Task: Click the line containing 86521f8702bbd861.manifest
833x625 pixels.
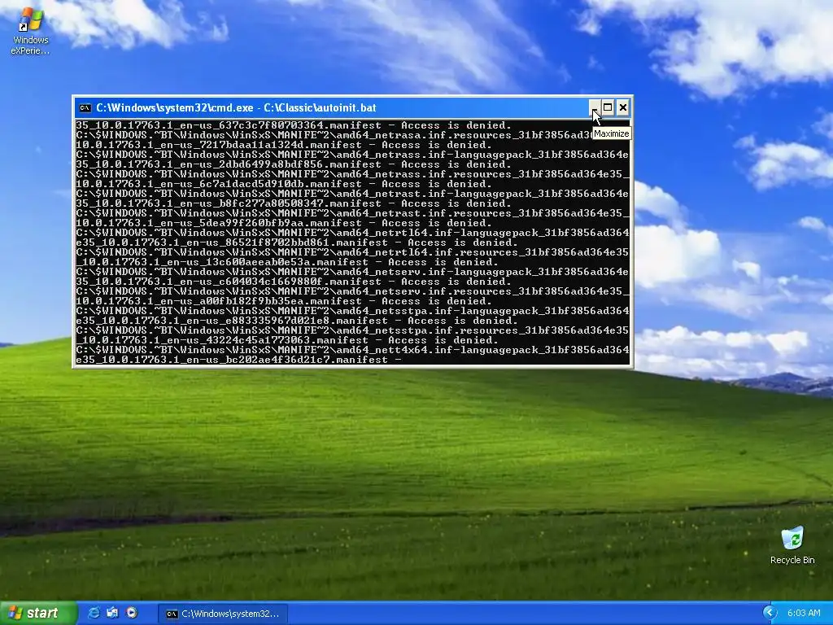Action: click(x=297, y=243)
